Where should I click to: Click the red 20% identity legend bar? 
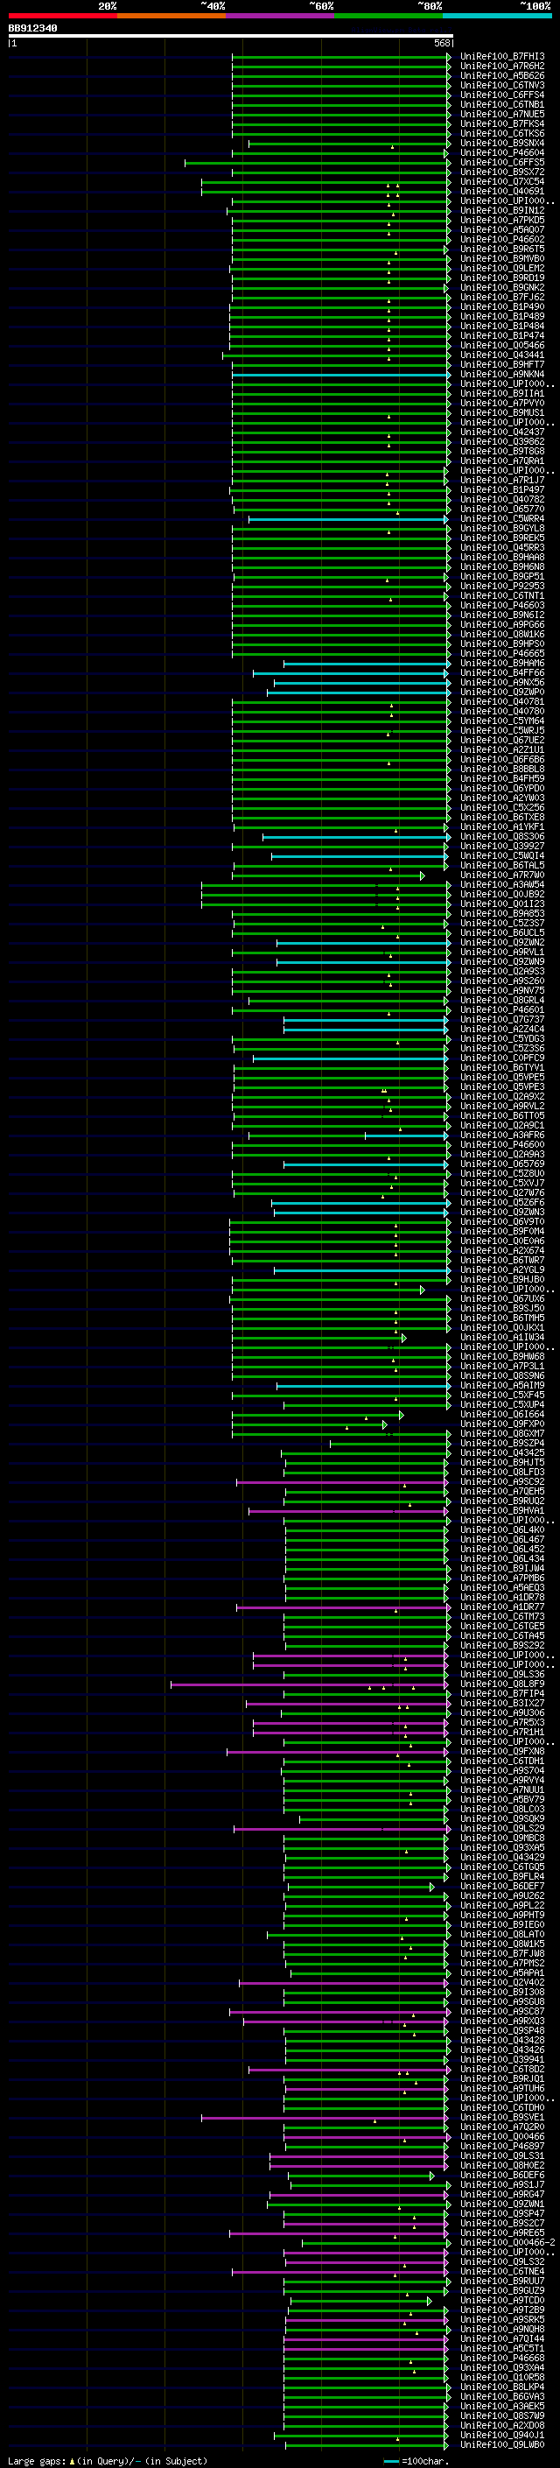tap(62, 16)
